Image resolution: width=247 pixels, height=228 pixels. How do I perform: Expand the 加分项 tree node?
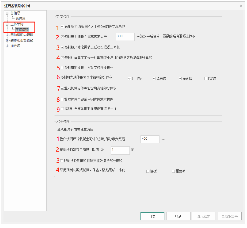click(7, 46)
